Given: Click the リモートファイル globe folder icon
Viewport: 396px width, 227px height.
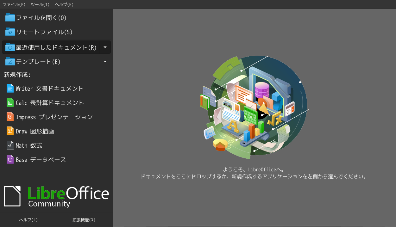Looking at the screenshot, I should (10, 32).
